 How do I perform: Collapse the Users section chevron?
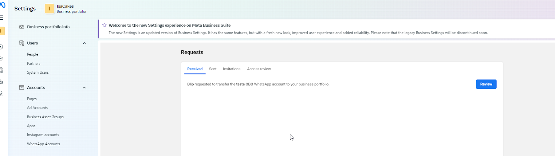84,43
